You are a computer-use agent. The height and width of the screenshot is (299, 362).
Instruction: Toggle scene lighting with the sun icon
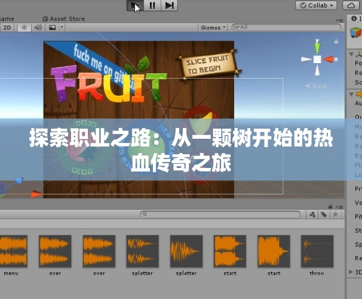24,27
